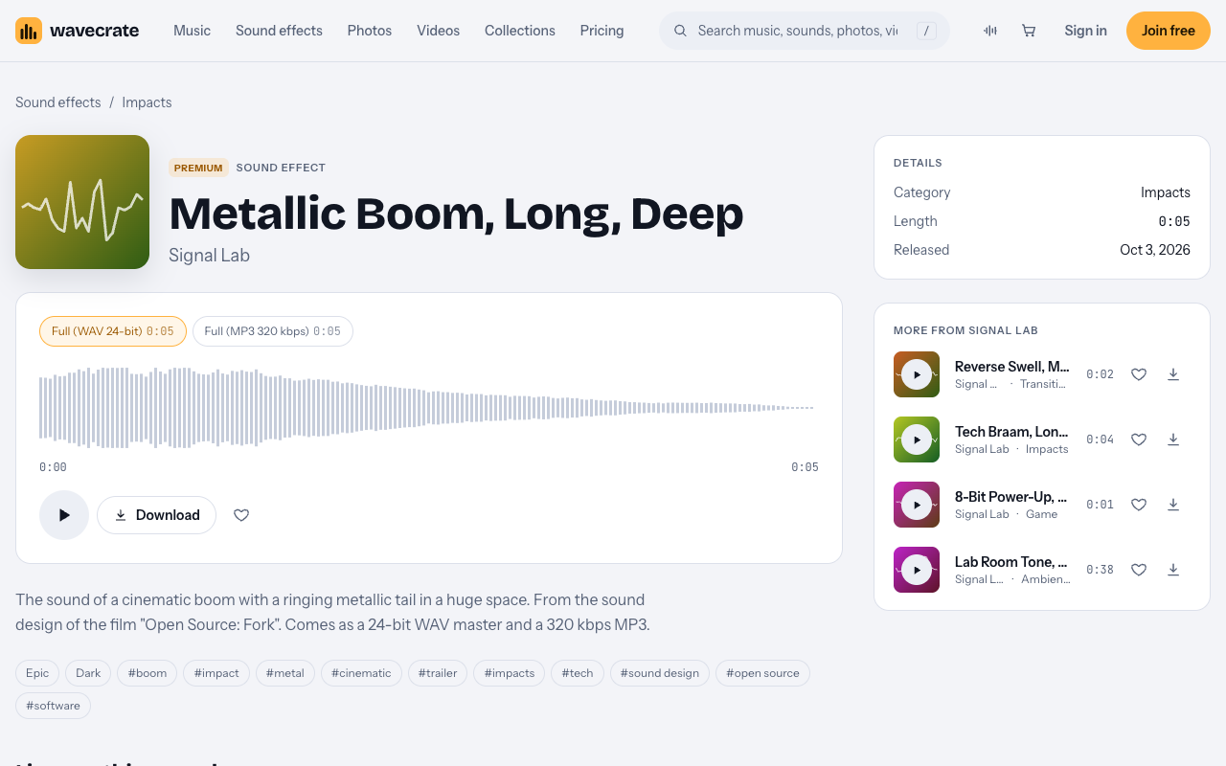Filter by the Epic tag

click(37, 673)
